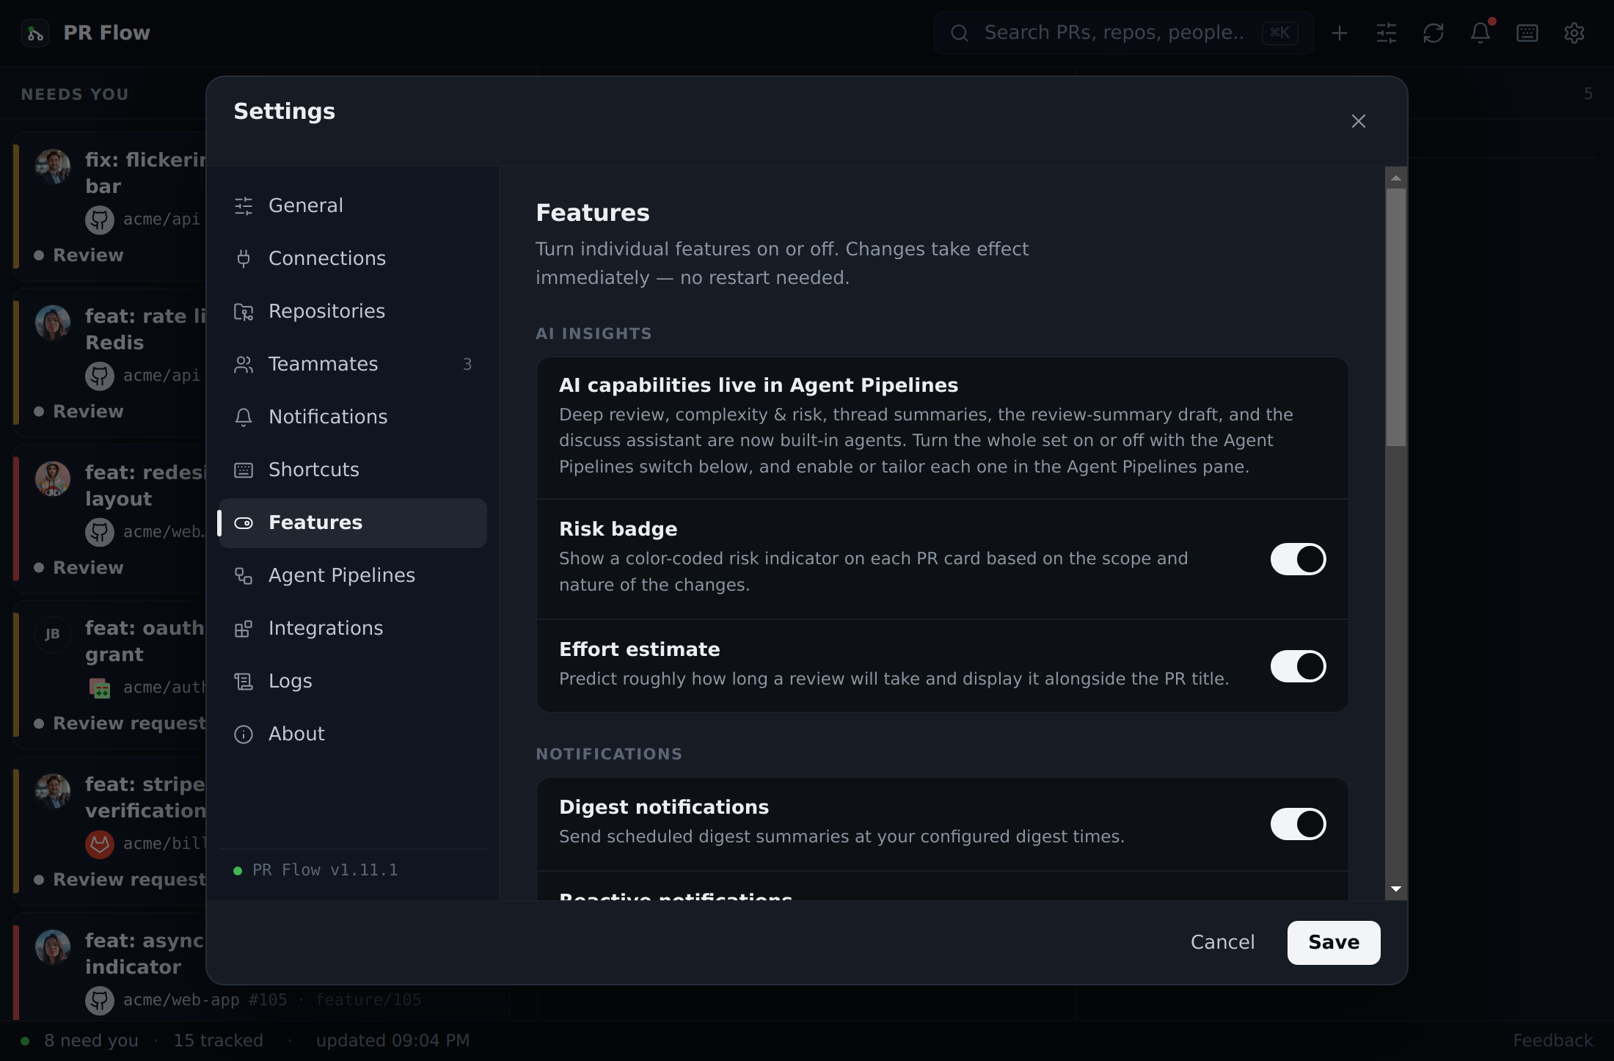Viewport: 1614px width, 1061px height.
Task: Select Shortcuts in the settings sidebar
Action: (x=353, y=470)
